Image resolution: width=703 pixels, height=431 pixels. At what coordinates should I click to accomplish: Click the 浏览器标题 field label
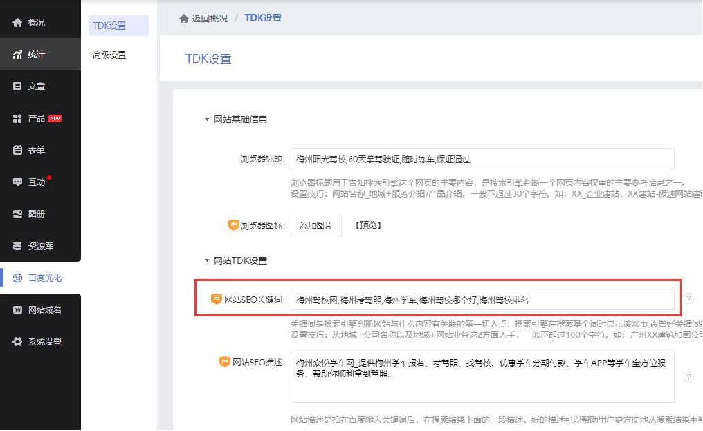(x=262, y=159)
